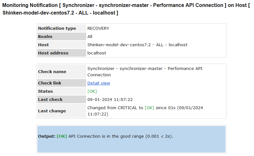Click the last check timestamp 09-01-2024 11:07:22
This screenshot has height=156, width=254.
point(110,100)
